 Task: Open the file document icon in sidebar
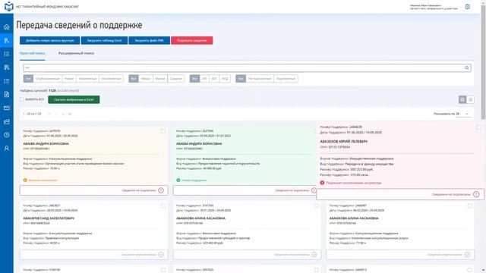7,94
